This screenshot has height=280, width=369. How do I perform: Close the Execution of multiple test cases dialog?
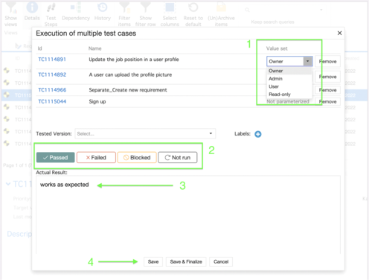[339, 33]
